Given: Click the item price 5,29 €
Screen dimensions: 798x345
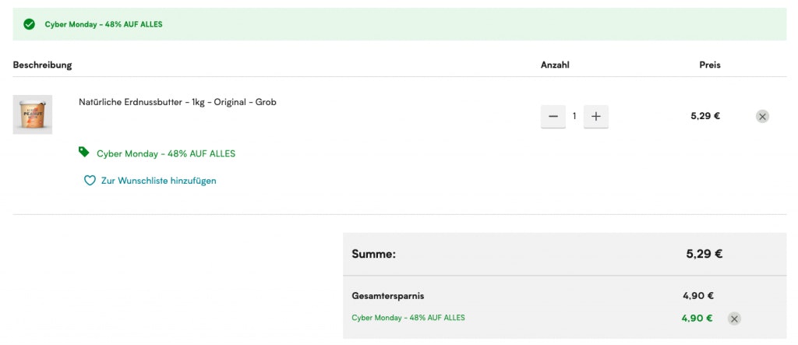Looking at the screenshot, I should point(704,116).
